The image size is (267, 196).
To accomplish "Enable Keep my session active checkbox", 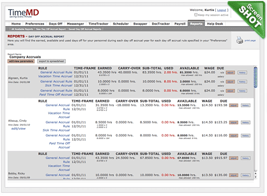I will click(196, 15).
